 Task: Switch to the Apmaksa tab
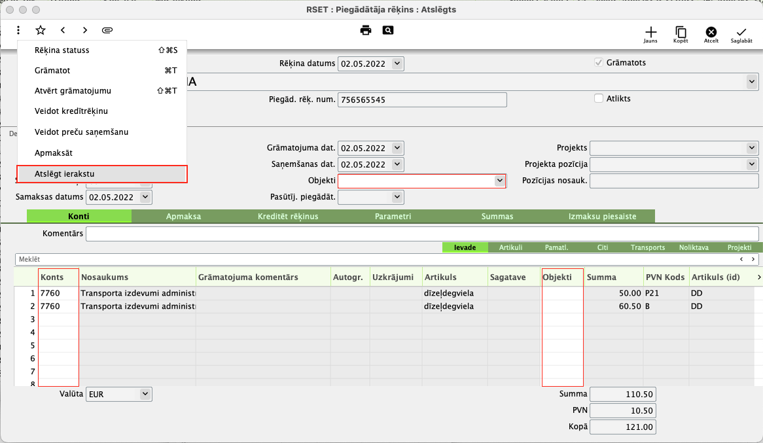[183, 216]
